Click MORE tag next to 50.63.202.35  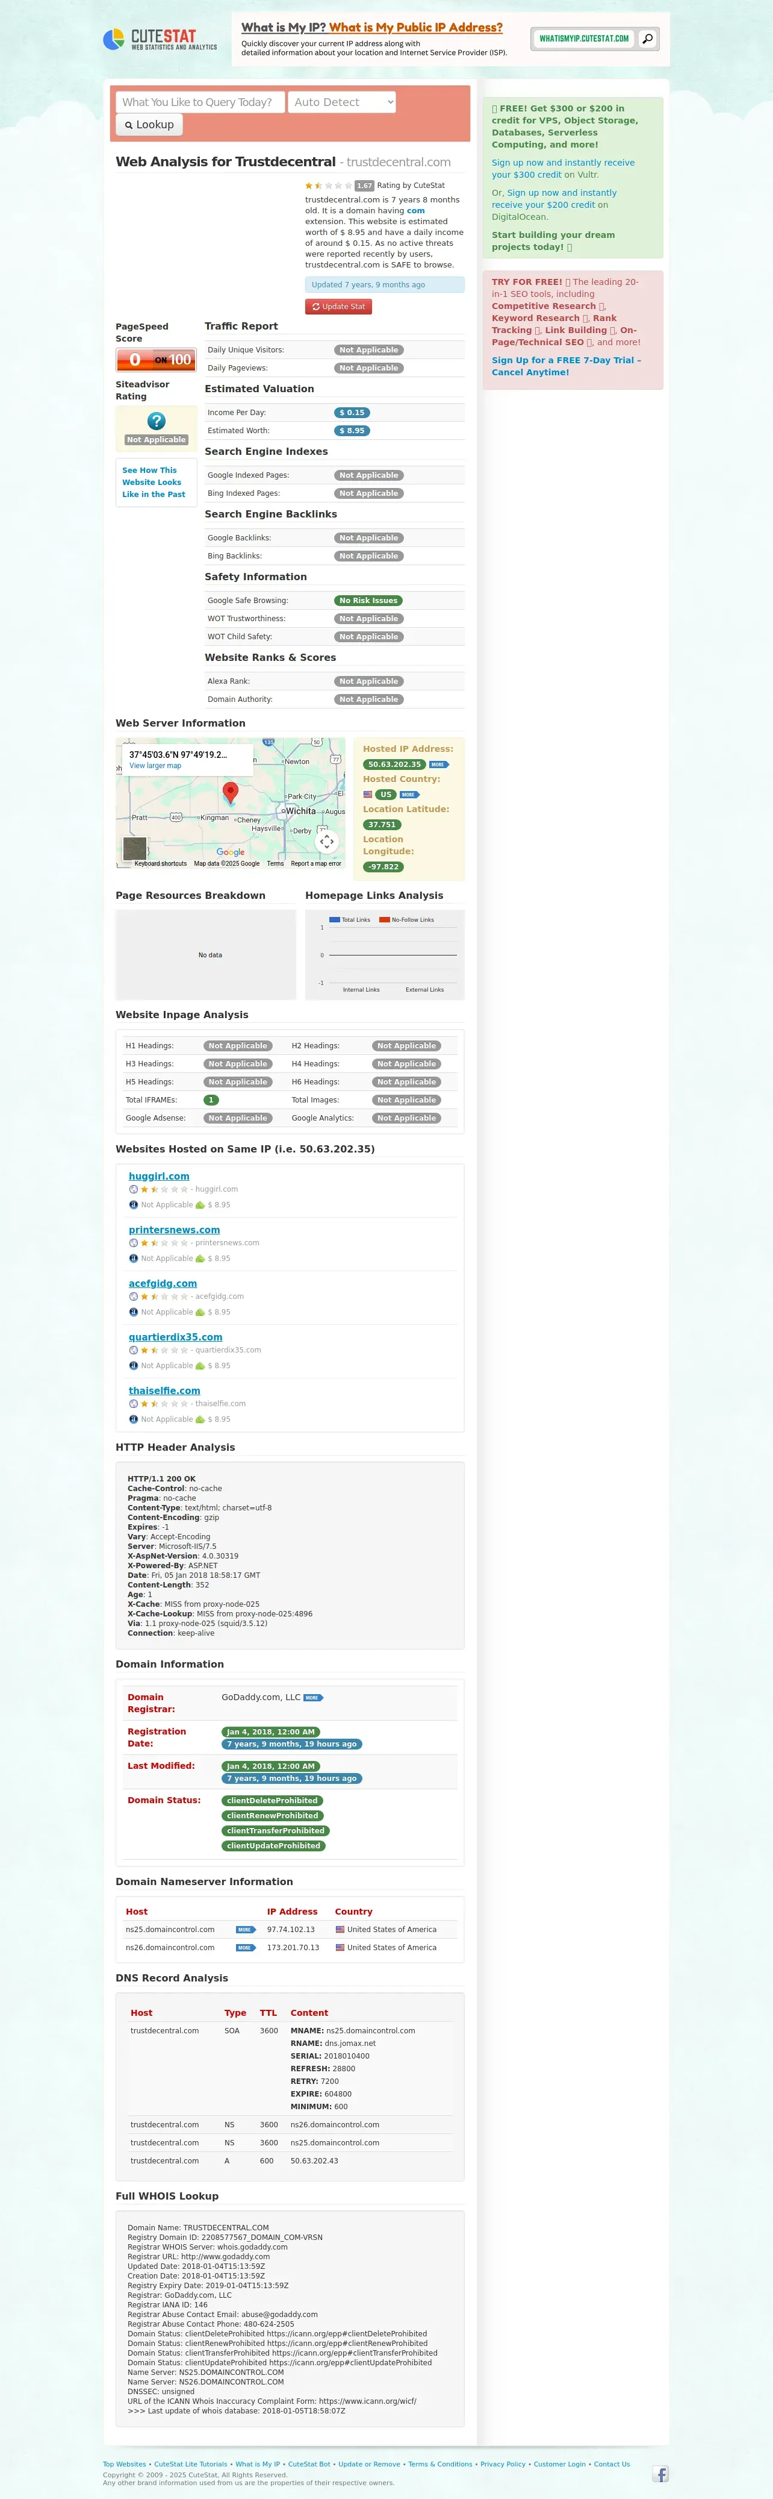click(x=438, y=765)
